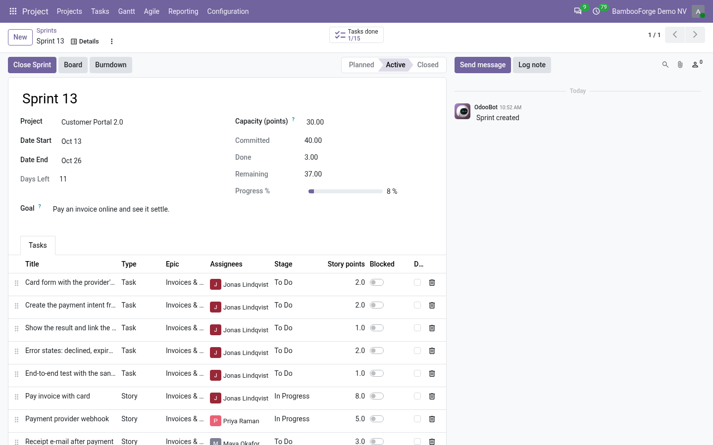Check the box on Create payment intent row
The width and height of the screenshot is (713, 445).
[x=417, y=305]
